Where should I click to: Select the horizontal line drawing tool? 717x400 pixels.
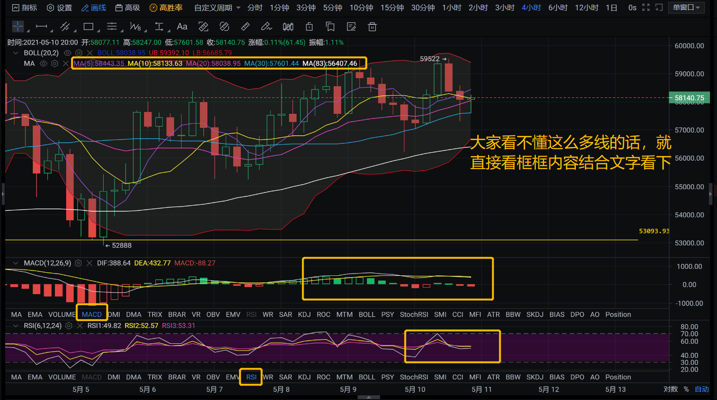42,27
